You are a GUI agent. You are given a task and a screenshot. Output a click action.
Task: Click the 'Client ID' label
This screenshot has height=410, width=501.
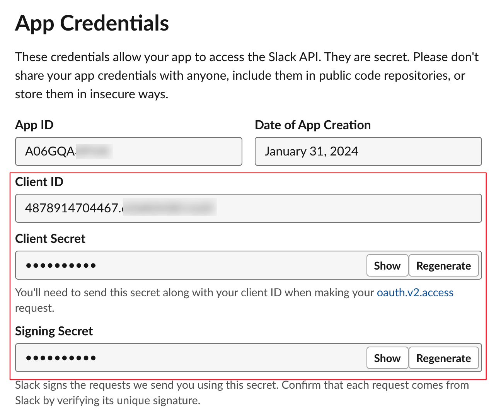[x=39, y=182]
